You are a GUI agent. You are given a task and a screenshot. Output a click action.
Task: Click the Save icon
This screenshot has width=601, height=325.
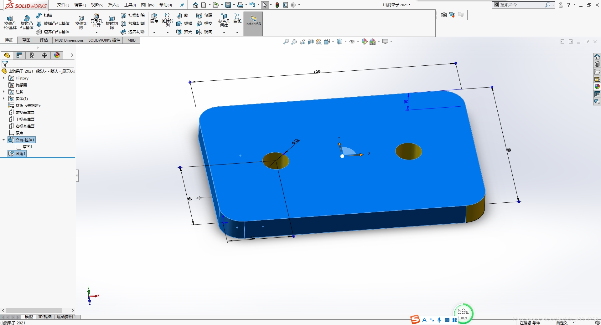tap(228, 5)
